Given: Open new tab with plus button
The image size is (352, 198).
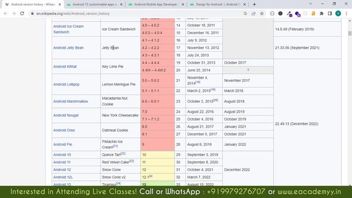Looking at the screenshot, I should (254, 4).
